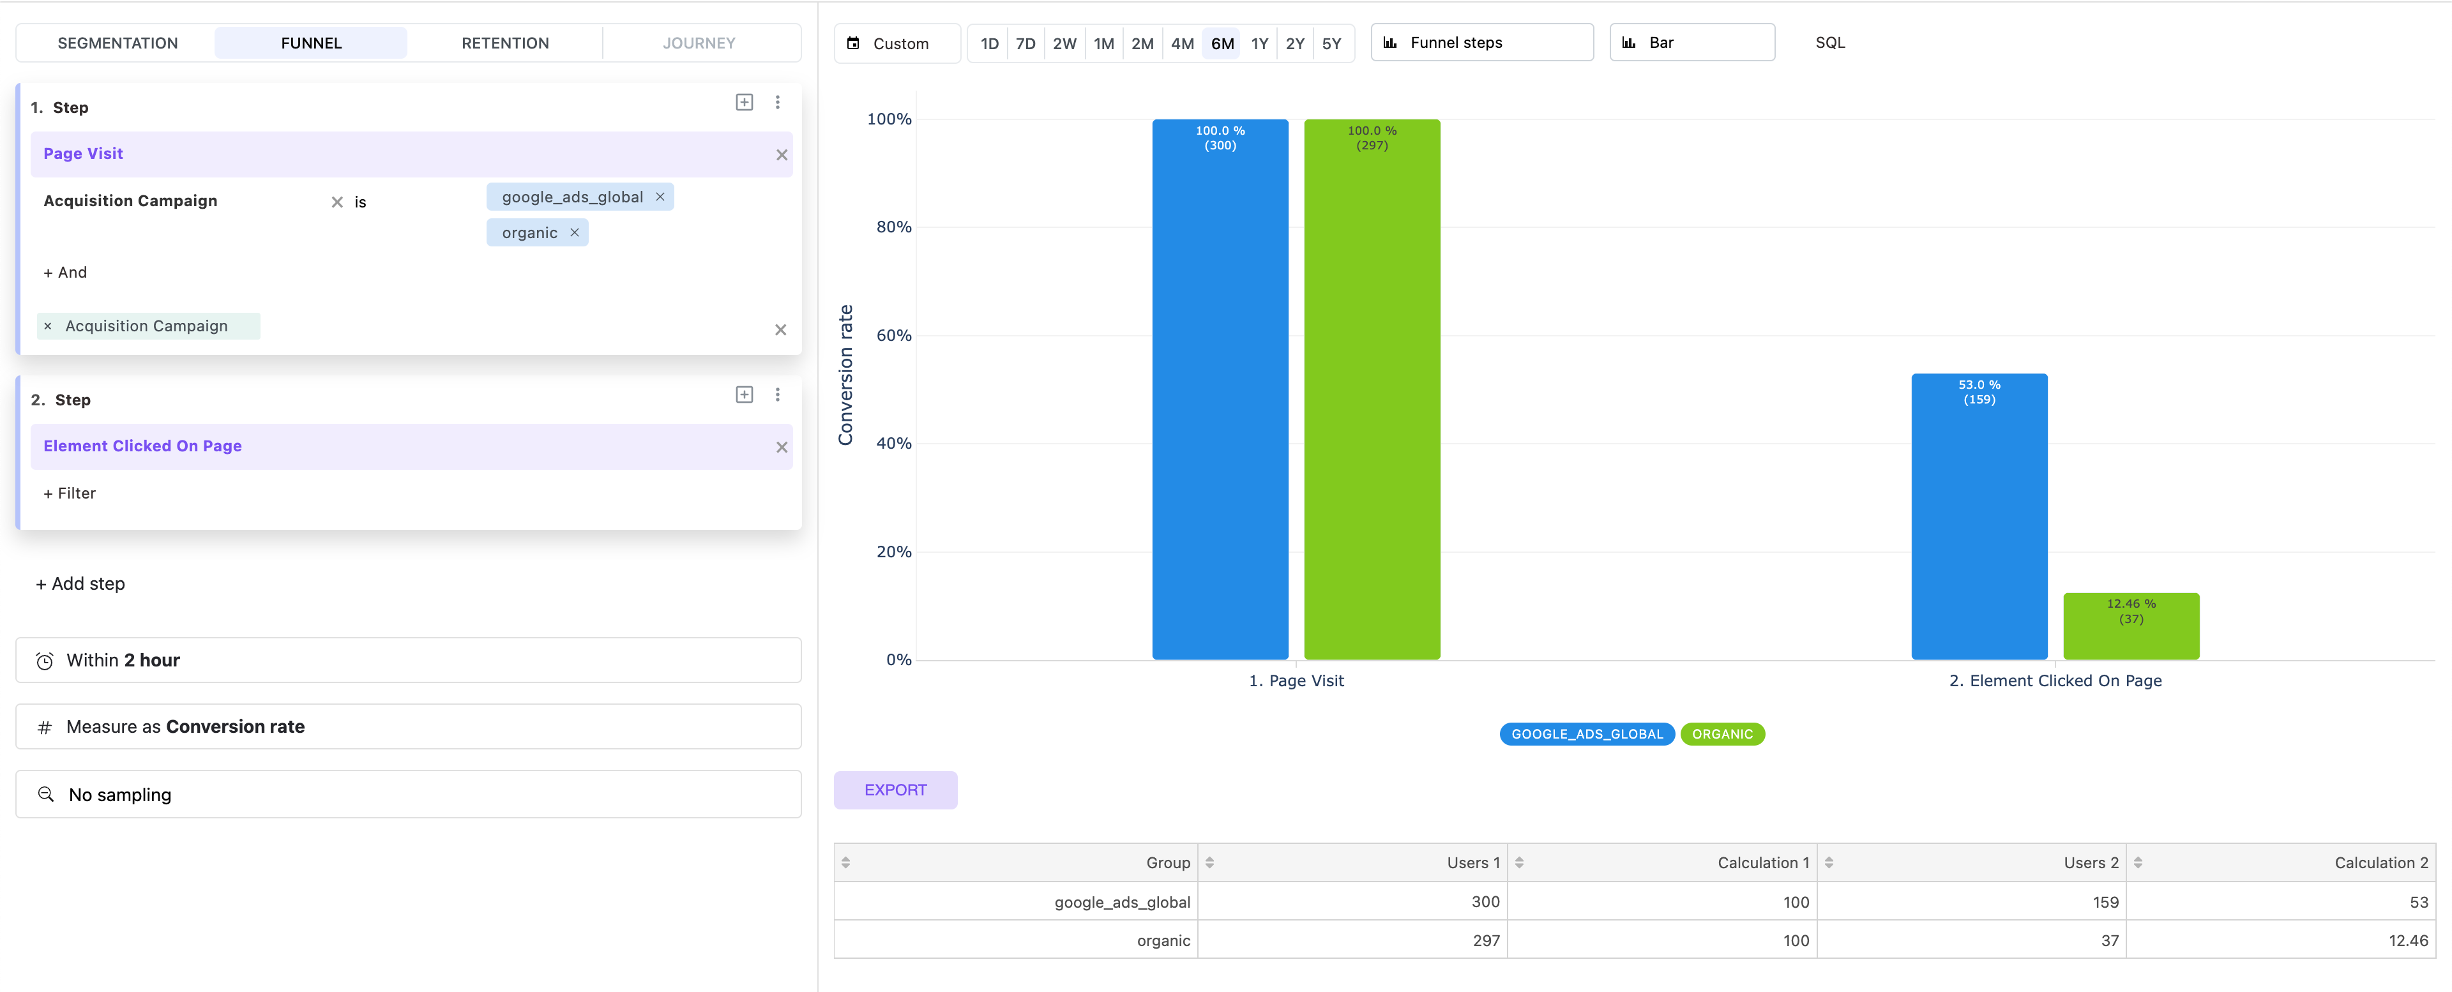Open the Within 2 hour window selector
Viewport: 2452px width, 992px height.
tap(409, 660)
